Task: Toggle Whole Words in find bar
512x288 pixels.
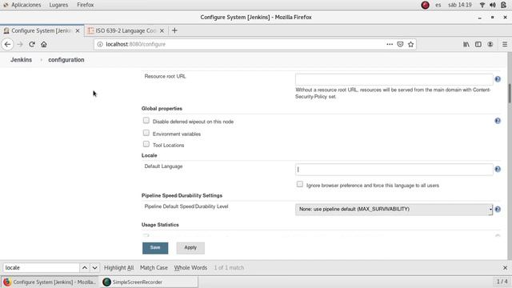Action: pos(190,268)
